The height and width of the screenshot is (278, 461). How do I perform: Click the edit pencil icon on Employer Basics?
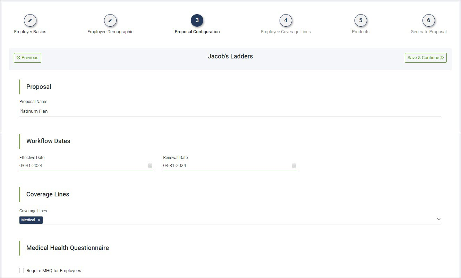click(x=30, y=20)
